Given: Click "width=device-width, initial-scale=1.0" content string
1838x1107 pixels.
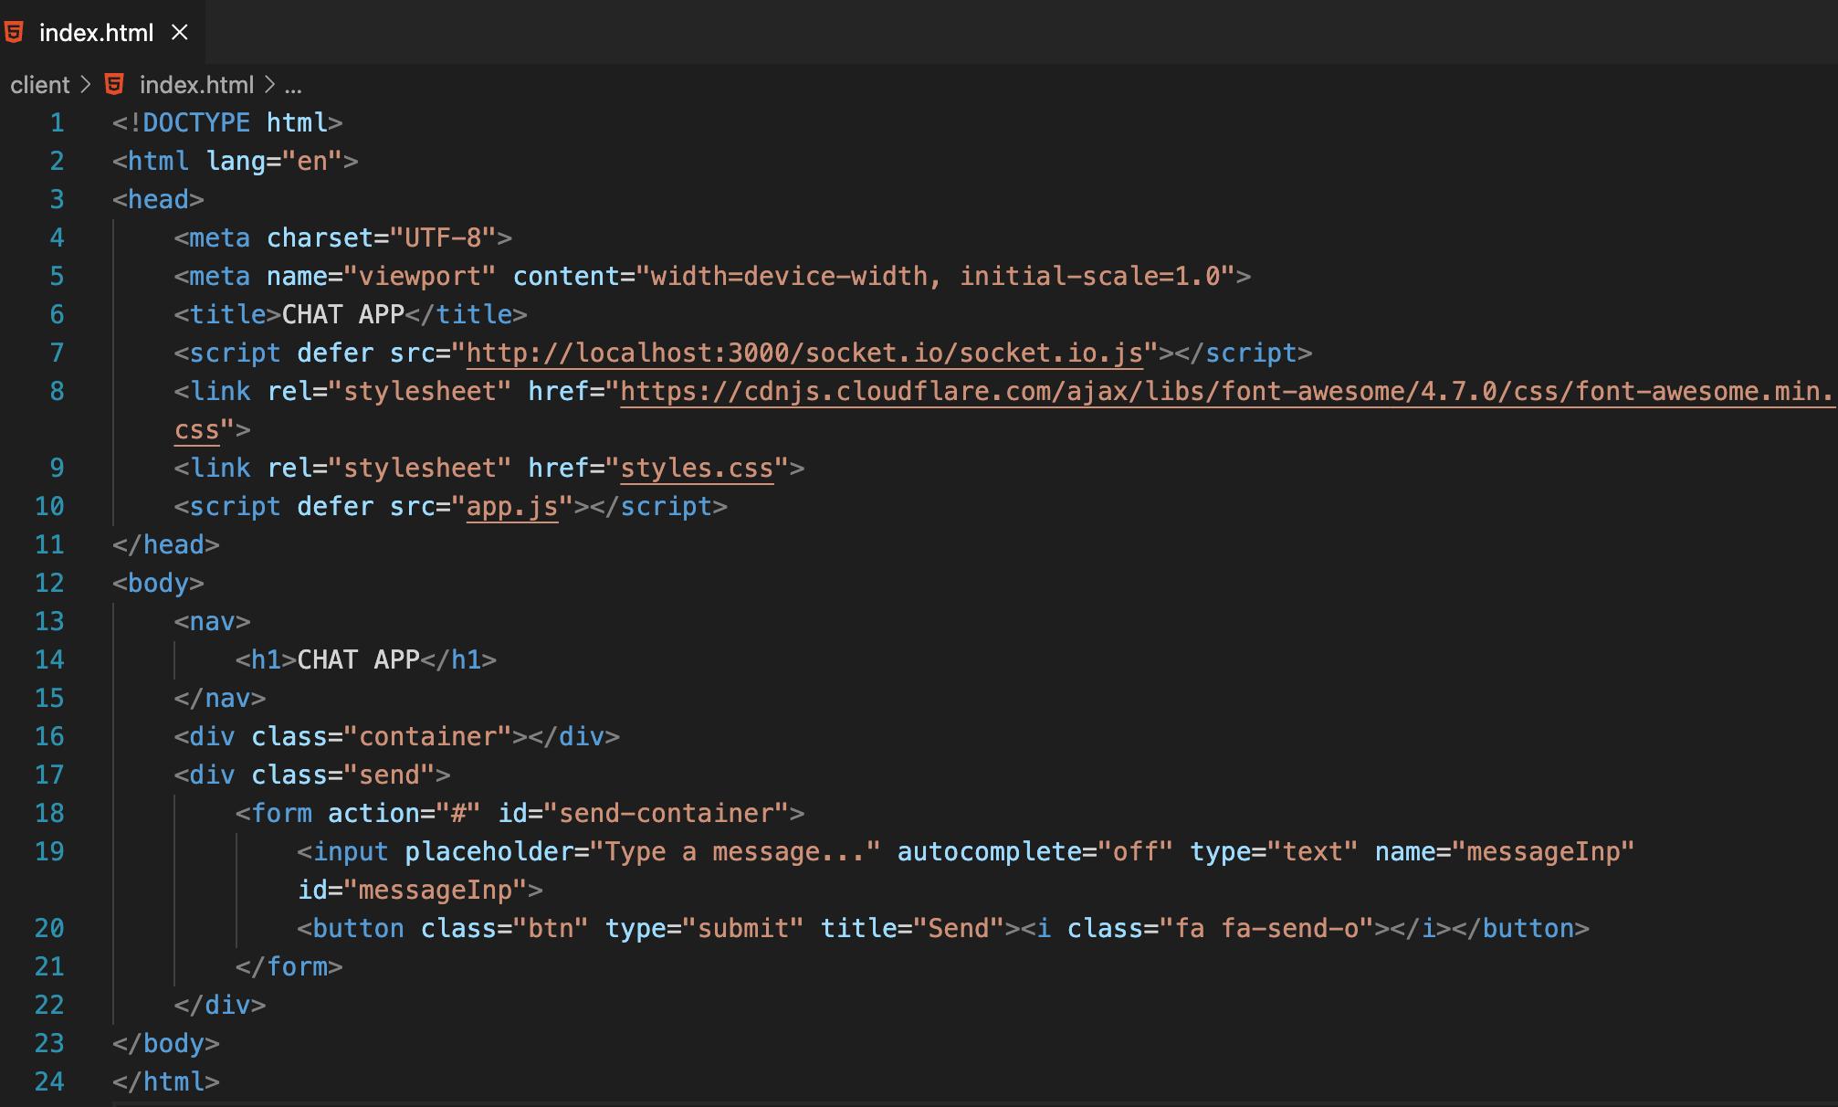Looking at the screenshot, I should (x=935, y=276).
